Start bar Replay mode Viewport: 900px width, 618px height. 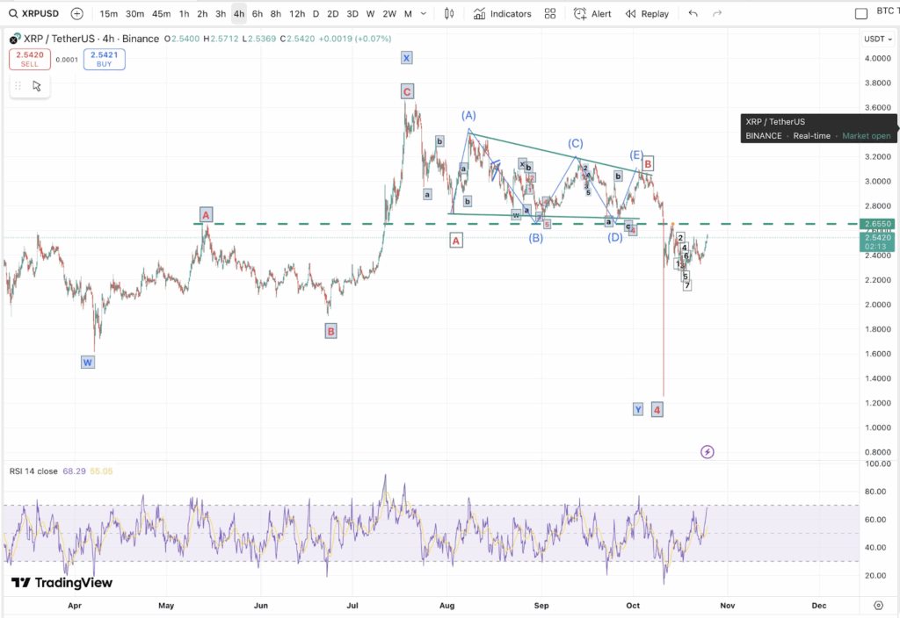647,13
